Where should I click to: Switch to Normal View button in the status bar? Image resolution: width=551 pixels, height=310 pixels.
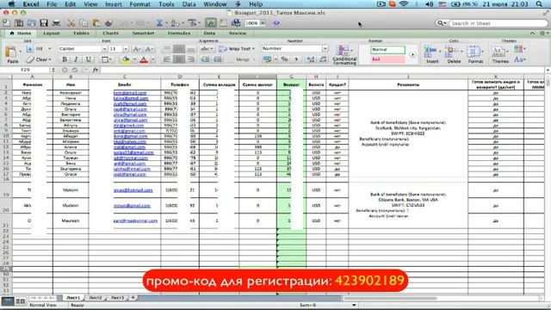8,301
